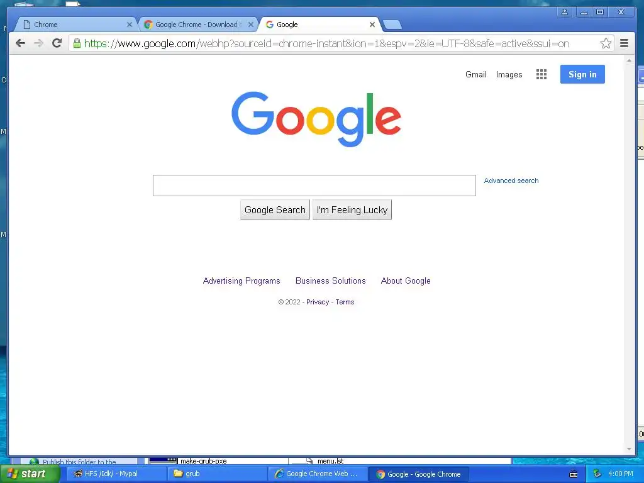Open About Google link

[406, 281]
